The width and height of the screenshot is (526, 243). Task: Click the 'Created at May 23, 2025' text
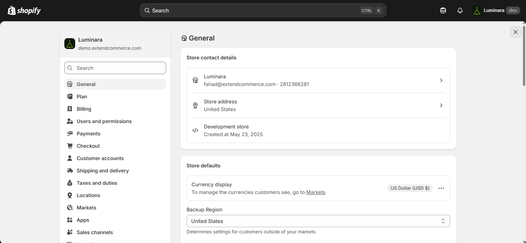tap(234, 134)
